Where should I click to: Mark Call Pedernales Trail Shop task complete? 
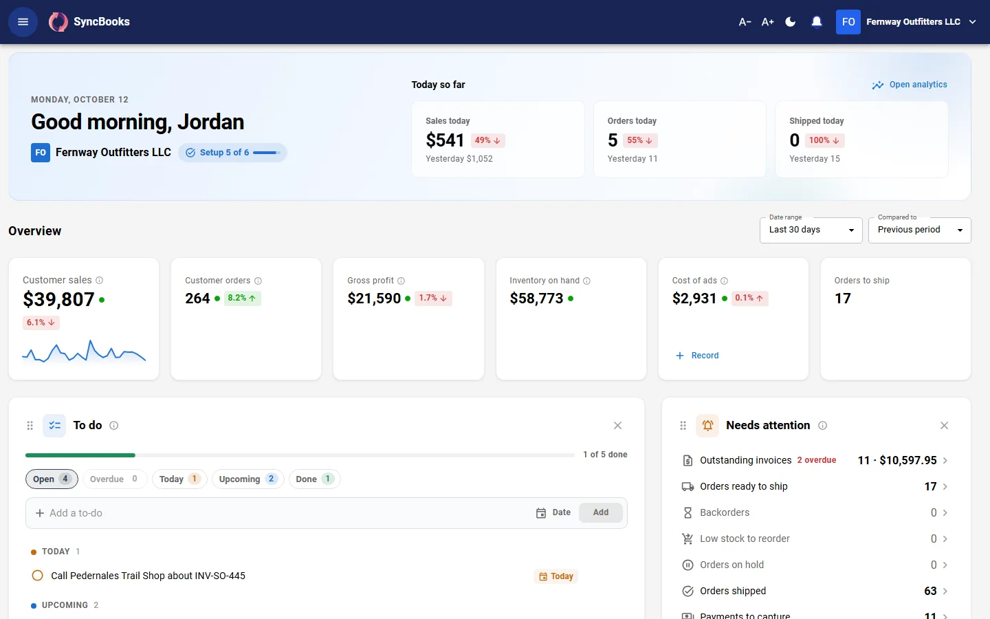click(38, 576)
